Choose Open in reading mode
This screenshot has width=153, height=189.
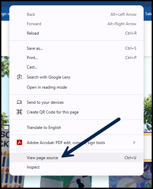[x=76, y=87]
